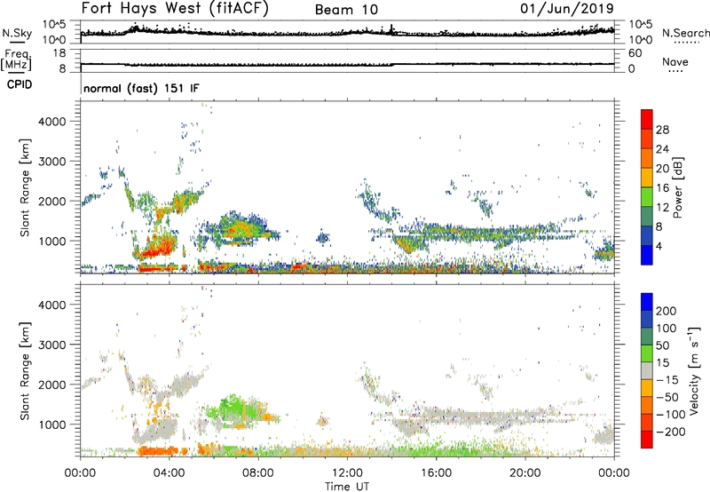Click the '60' right tick of Nave axis
This screenshot has width=710, height=492.
pyautogui.click(x=635, y=53)
